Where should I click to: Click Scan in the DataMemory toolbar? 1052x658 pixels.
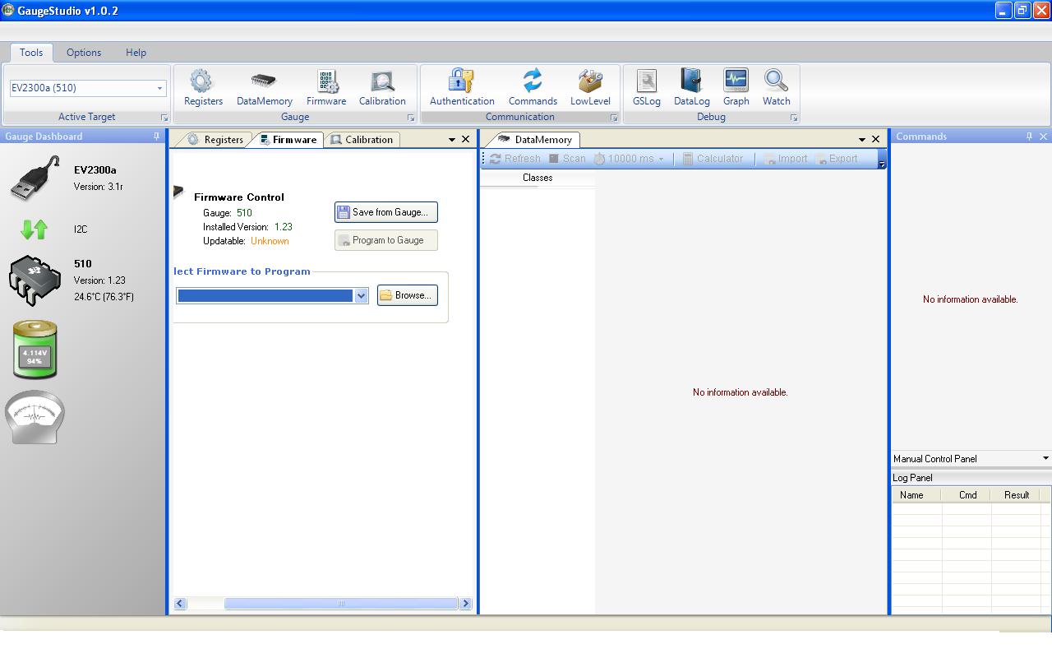click(x=567, y=159)
